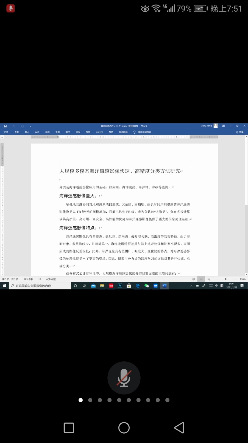Click the Windows Start button
Viewport: 248px width, 443px height.
coord(4,286)
